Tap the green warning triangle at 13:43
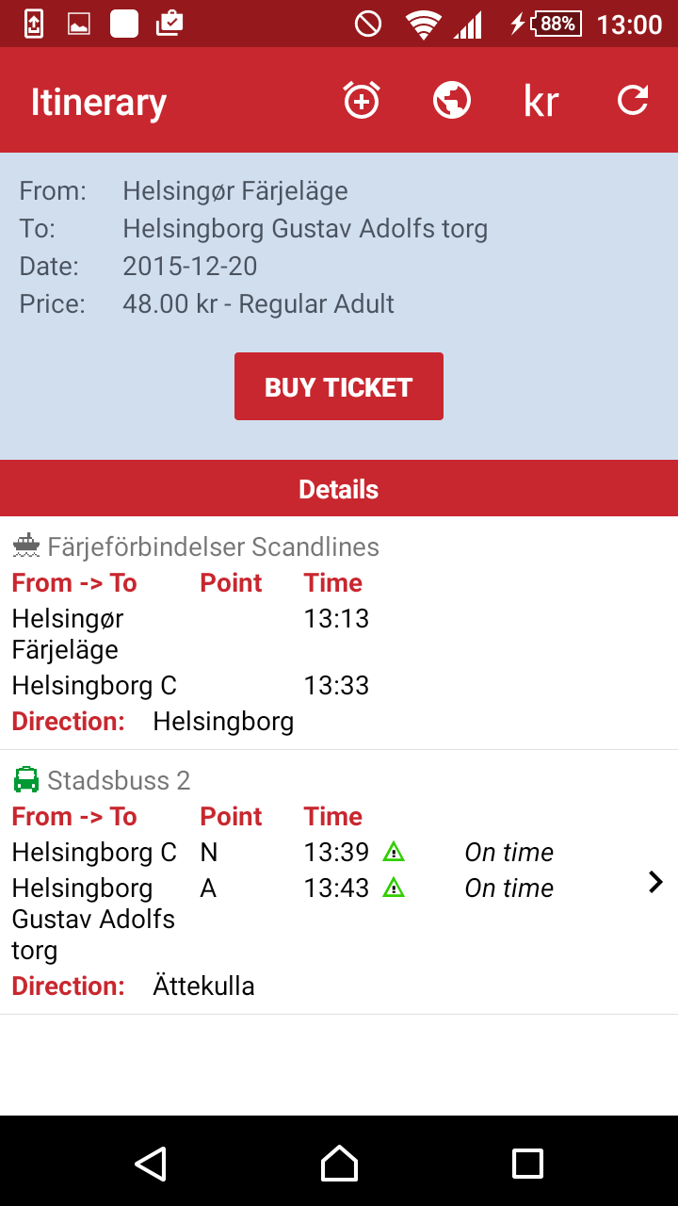 click(394, 888)
